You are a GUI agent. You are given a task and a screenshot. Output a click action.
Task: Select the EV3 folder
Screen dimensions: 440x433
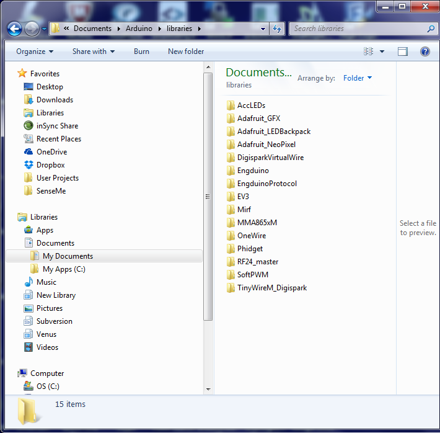237,197
